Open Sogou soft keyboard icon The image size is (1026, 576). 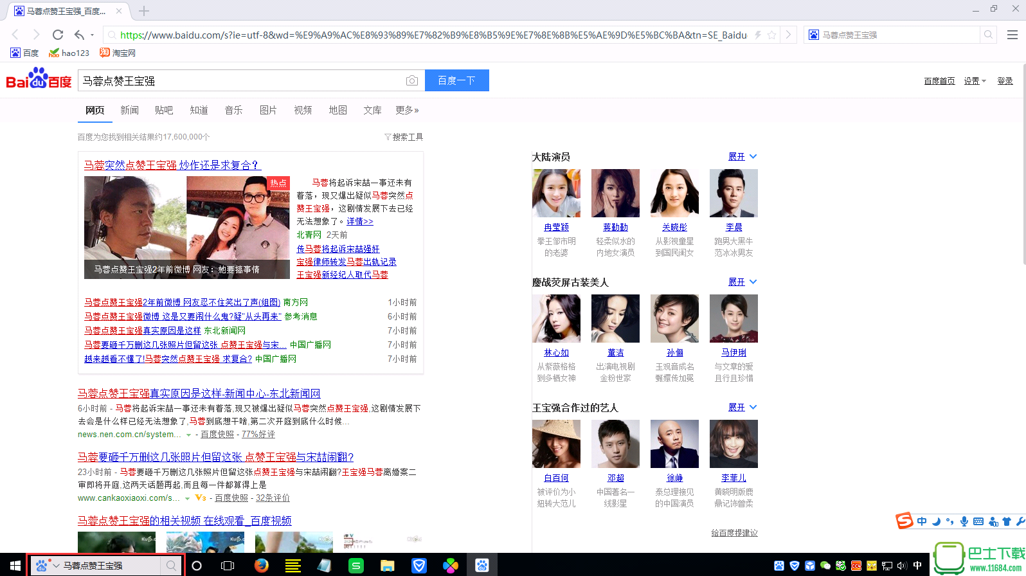978,521
